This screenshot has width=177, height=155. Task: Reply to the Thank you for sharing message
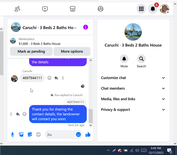[x=18, y=114]
